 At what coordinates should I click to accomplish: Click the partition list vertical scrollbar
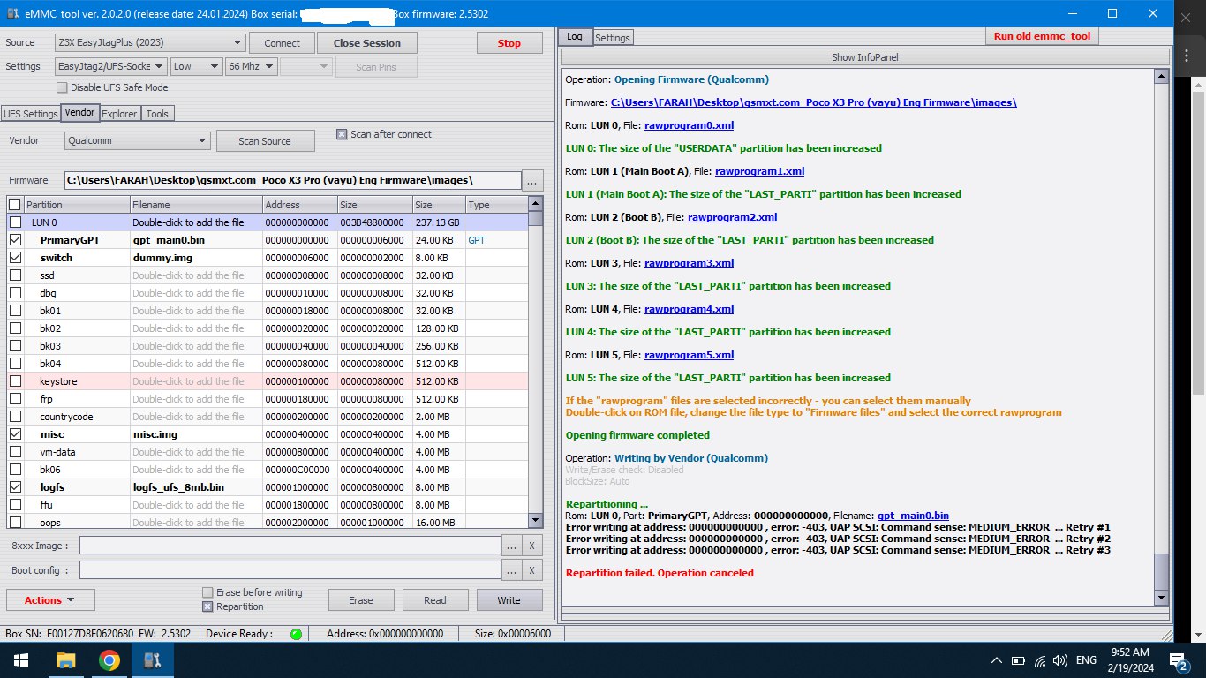click(535, 362)
